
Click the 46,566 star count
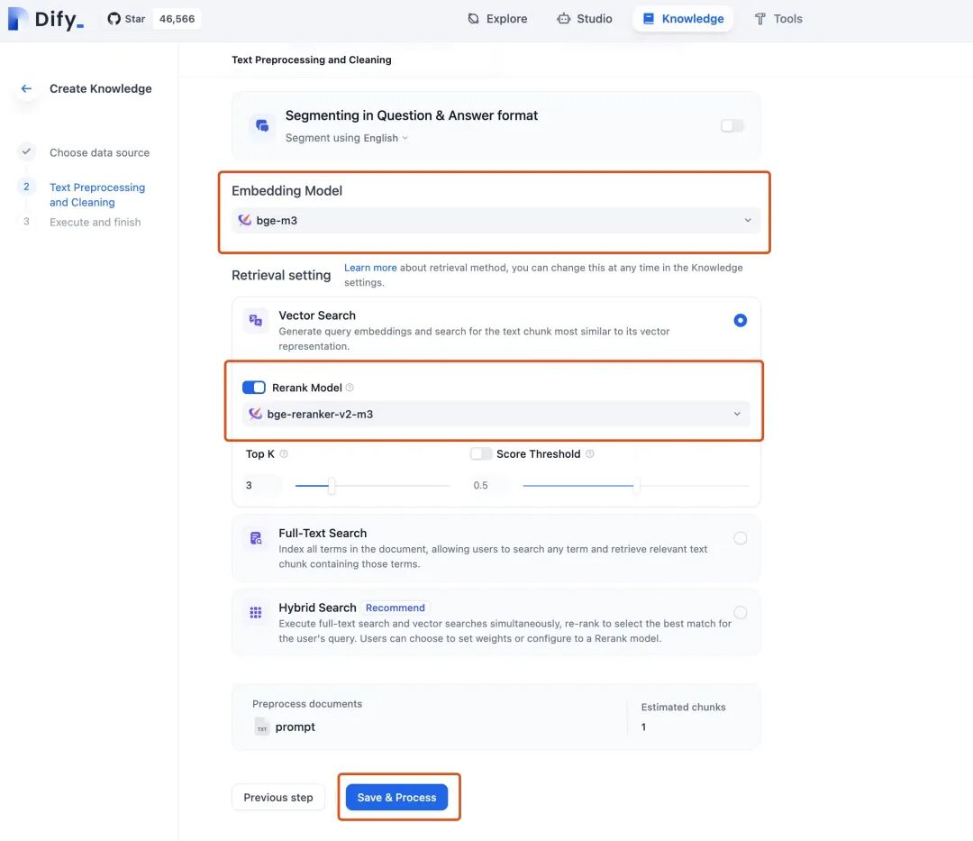click(177, 19)
